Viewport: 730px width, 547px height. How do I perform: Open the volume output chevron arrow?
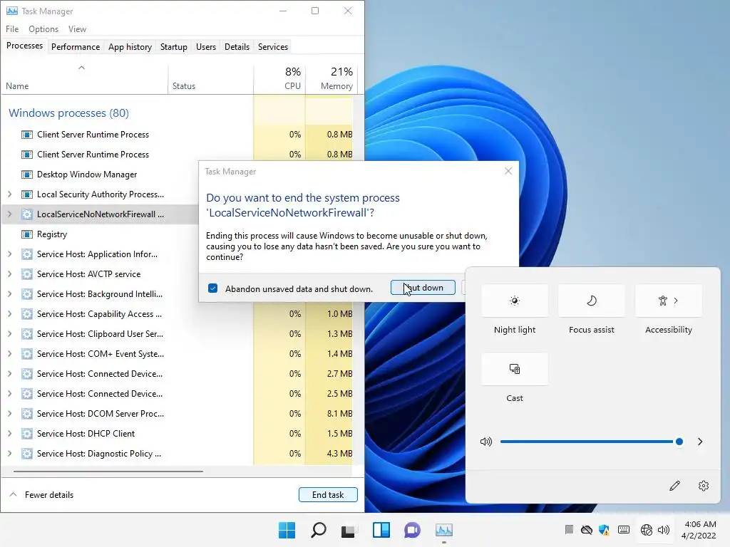click(700, 442)
